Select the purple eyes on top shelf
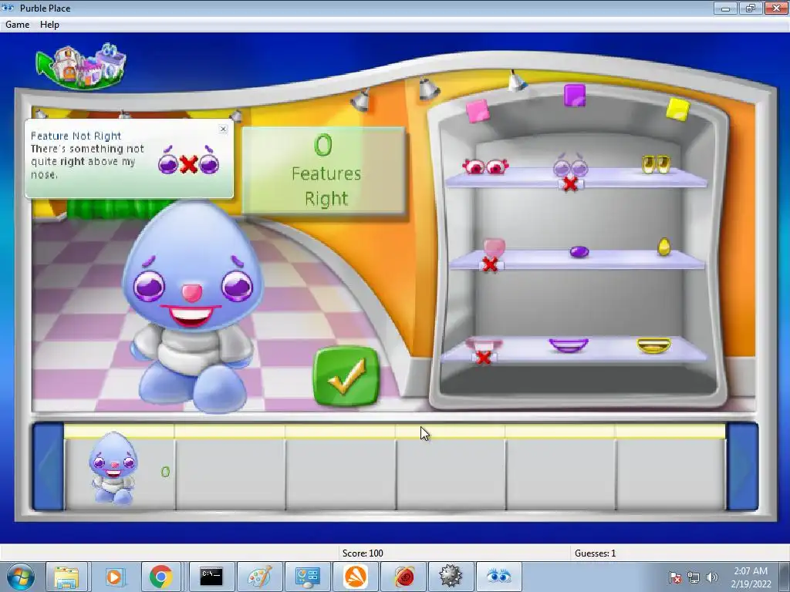Screen dimensions: 790x592 570,166
